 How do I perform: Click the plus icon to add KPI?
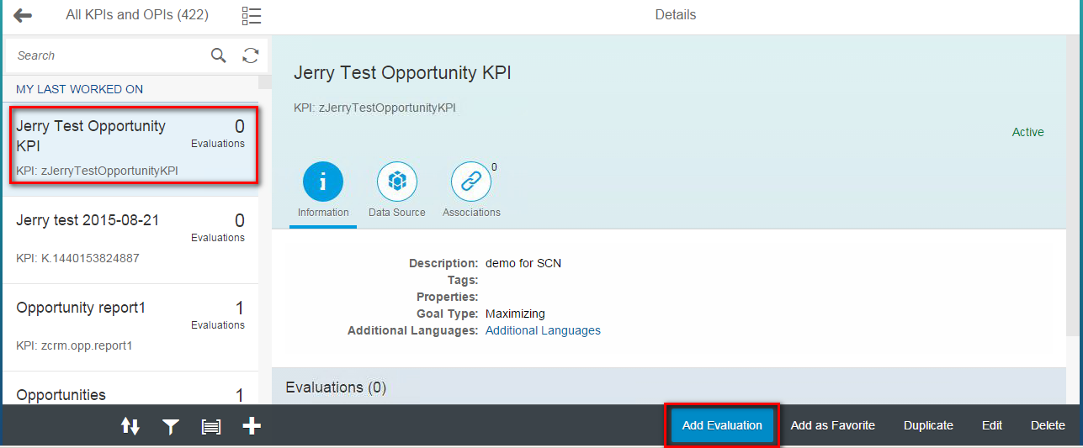click(x=252, y=426)
